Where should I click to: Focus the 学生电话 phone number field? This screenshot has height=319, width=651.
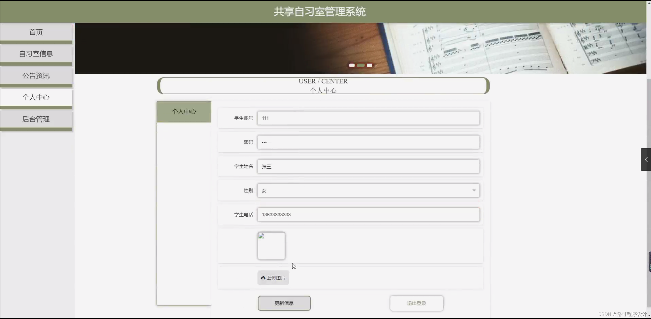tap(368, 215)
